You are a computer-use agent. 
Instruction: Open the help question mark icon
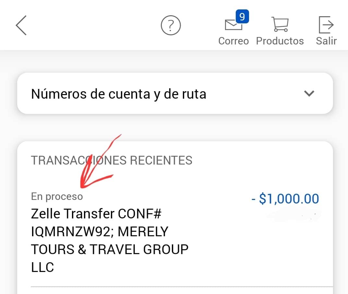(171, 25)
